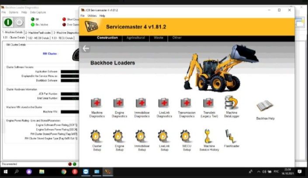The width and height of the screenshot is (308, 178).
Task: Open Chrome from taskbar
Action: pos(64,172)
